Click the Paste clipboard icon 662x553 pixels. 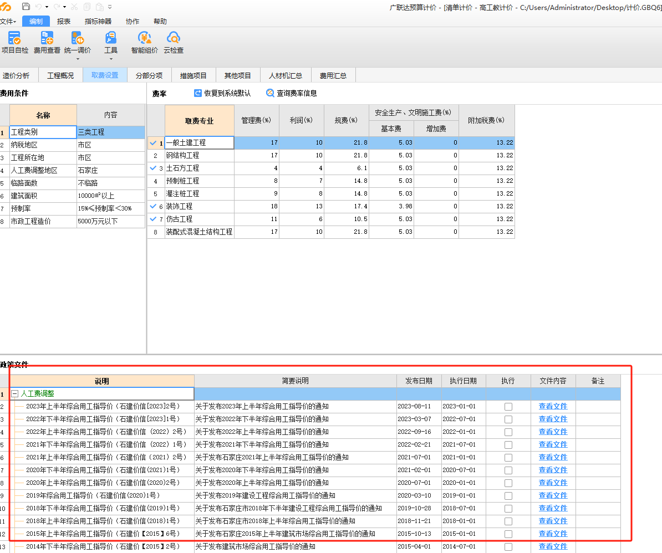(100, 7)
